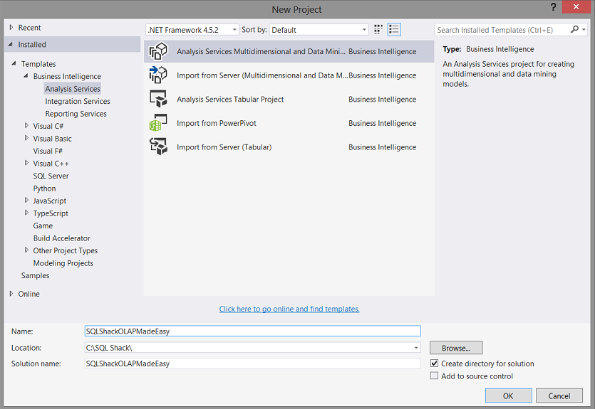This screenshot has width=595, height=409.
Task: Open the online templates link
Action: tap(289, 309)
